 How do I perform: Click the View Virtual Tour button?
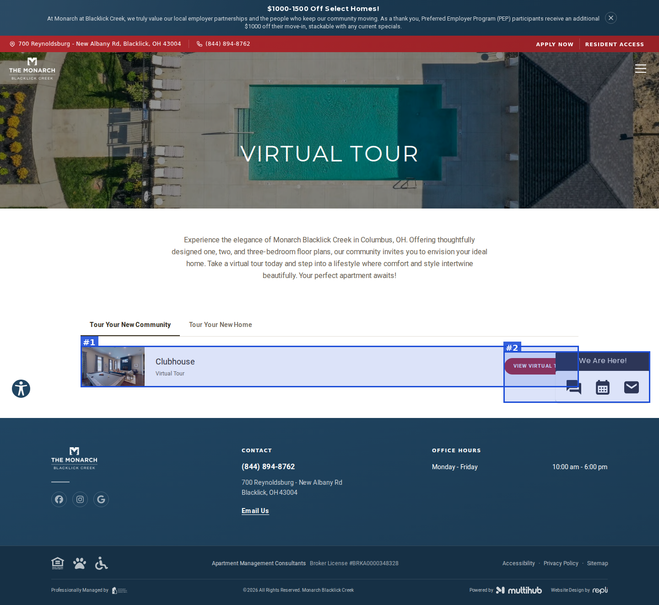[531, 366]
